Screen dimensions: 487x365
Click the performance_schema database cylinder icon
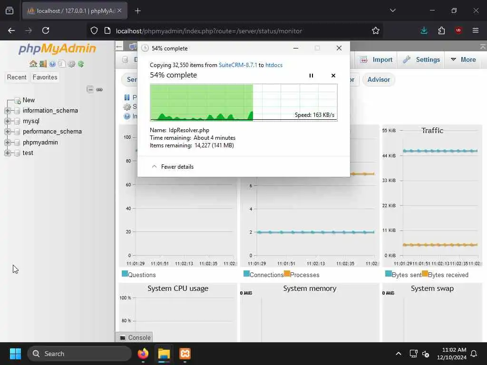[18, 132]
